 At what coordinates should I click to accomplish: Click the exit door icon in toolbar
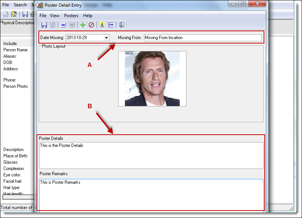[122, 25]
